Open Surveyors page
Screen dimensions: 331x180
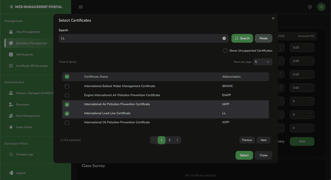[23, 104]
